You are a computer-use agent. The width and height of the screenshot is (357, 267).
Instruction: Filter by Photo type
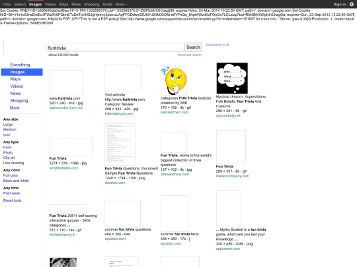[8, 152]
